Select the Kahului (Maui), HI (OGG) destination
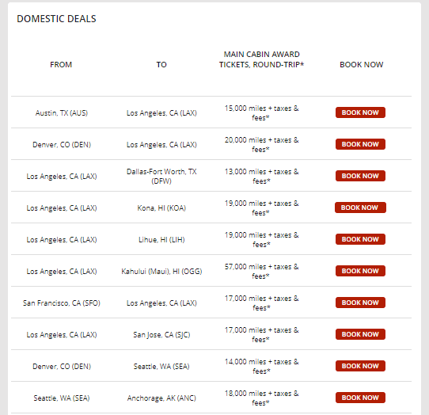Image resolution: width=429 pixels, height=415 pixels. (x=161, y=272)
